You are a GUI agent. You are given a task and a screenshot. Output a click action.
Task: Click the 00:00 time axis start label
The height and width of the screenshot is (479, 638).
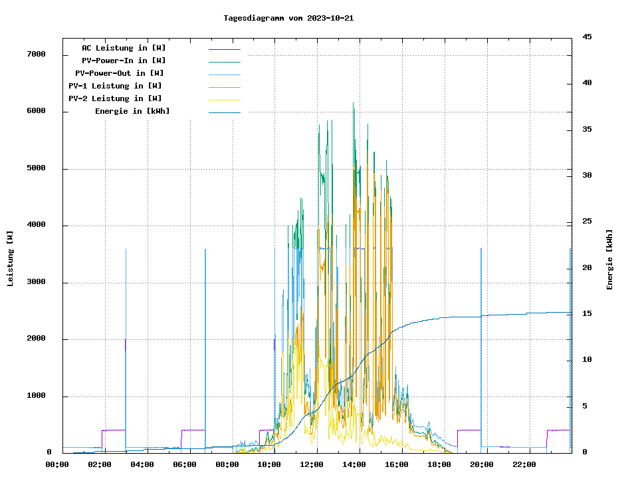pyautogui.click(x=57, y=464)
